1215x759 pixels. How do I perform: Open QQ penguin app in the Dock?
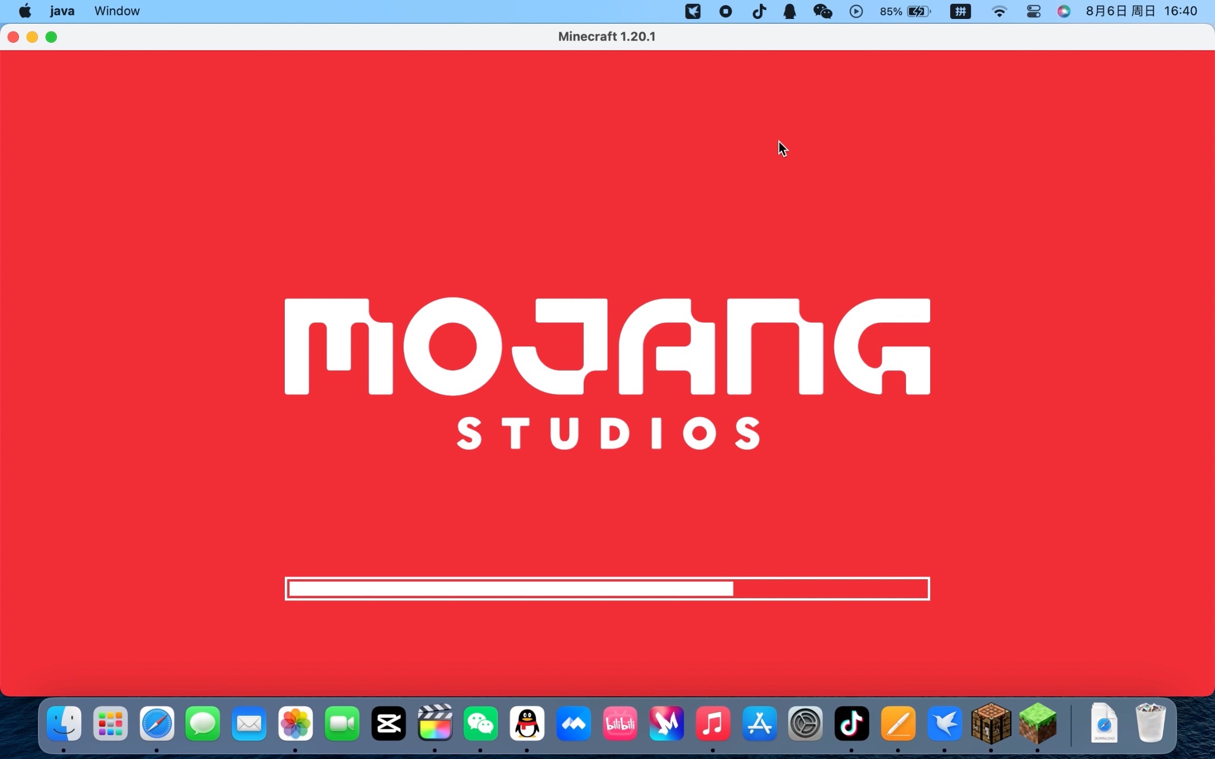tap(527, 723)
